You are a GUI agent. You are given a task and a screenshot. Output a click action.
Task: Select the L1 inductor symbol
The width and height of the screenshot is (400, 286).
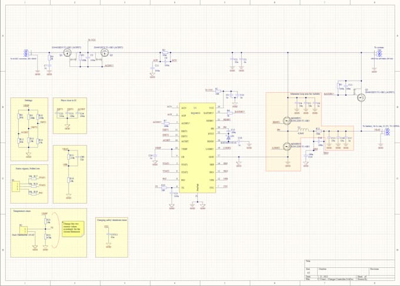click(303, 130)
